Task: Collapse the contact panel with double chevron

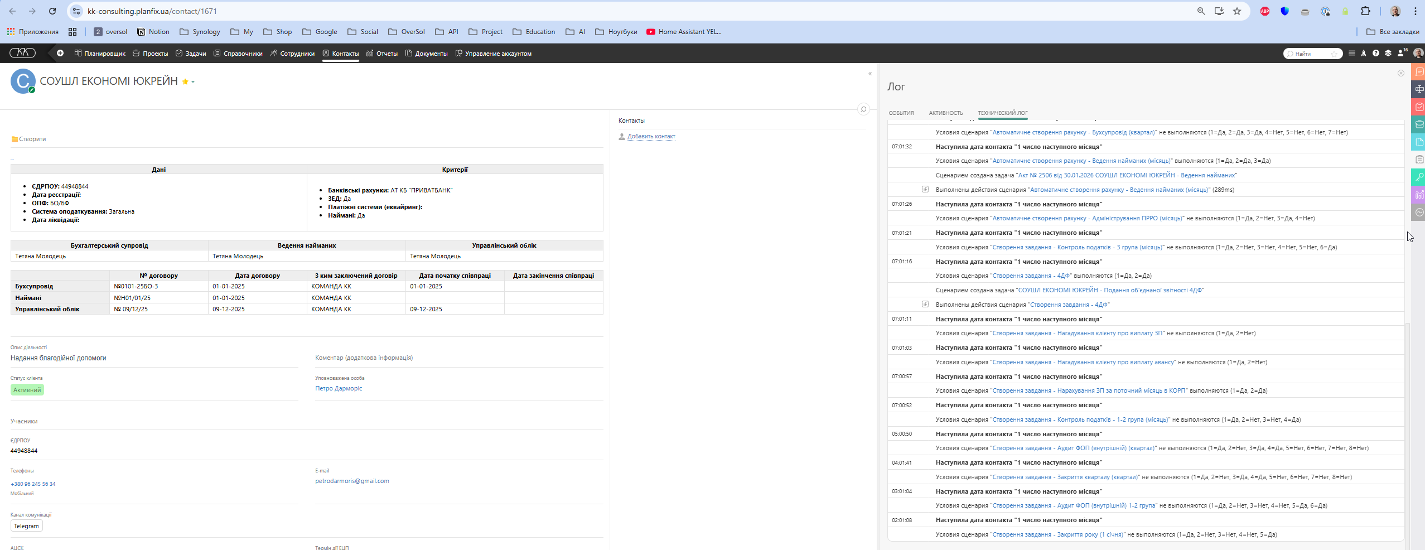Action: (870, 74)
